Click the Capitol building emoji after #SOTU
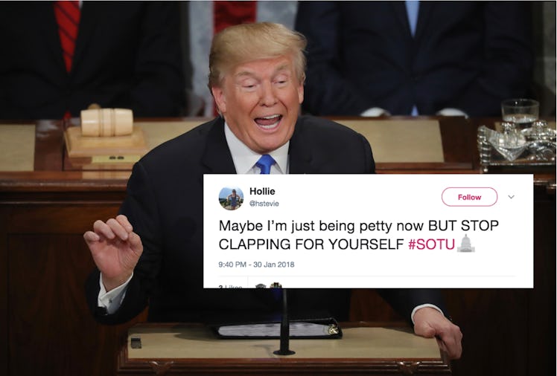This screenshot has height=376, width=557. tap(465, 244)
